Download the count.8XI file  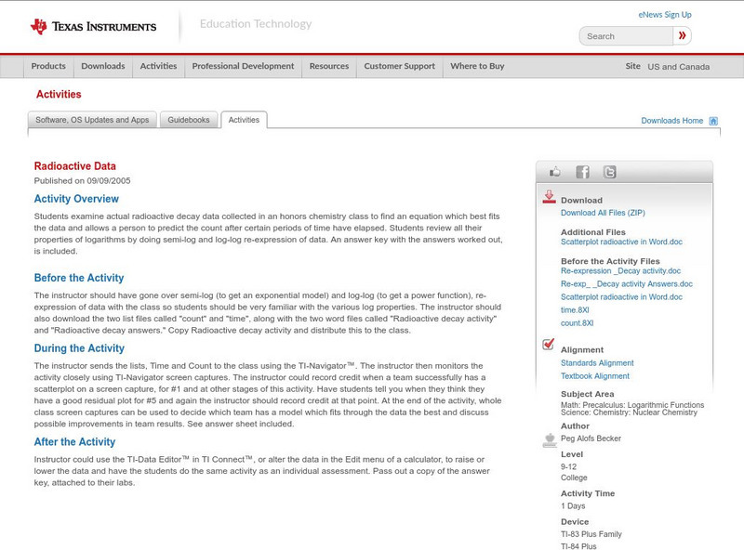point(577,323)
